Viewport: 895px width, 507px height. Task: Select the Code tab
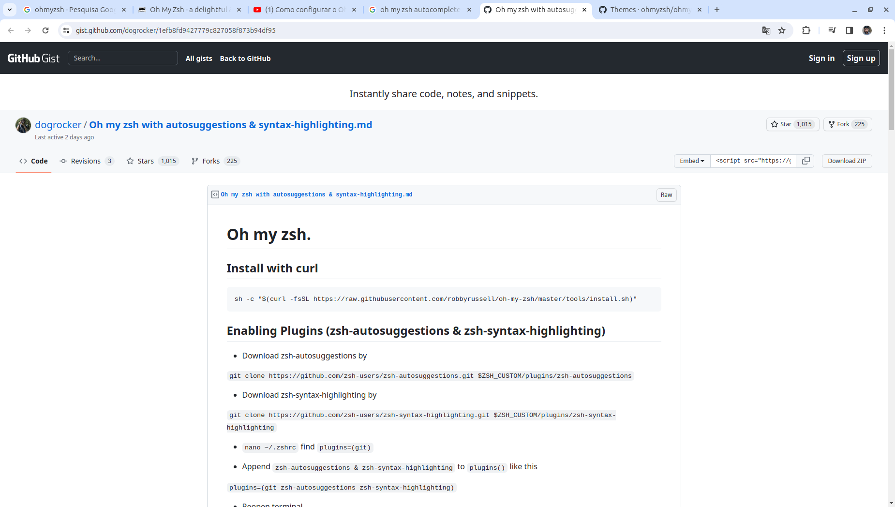(33, 161)
